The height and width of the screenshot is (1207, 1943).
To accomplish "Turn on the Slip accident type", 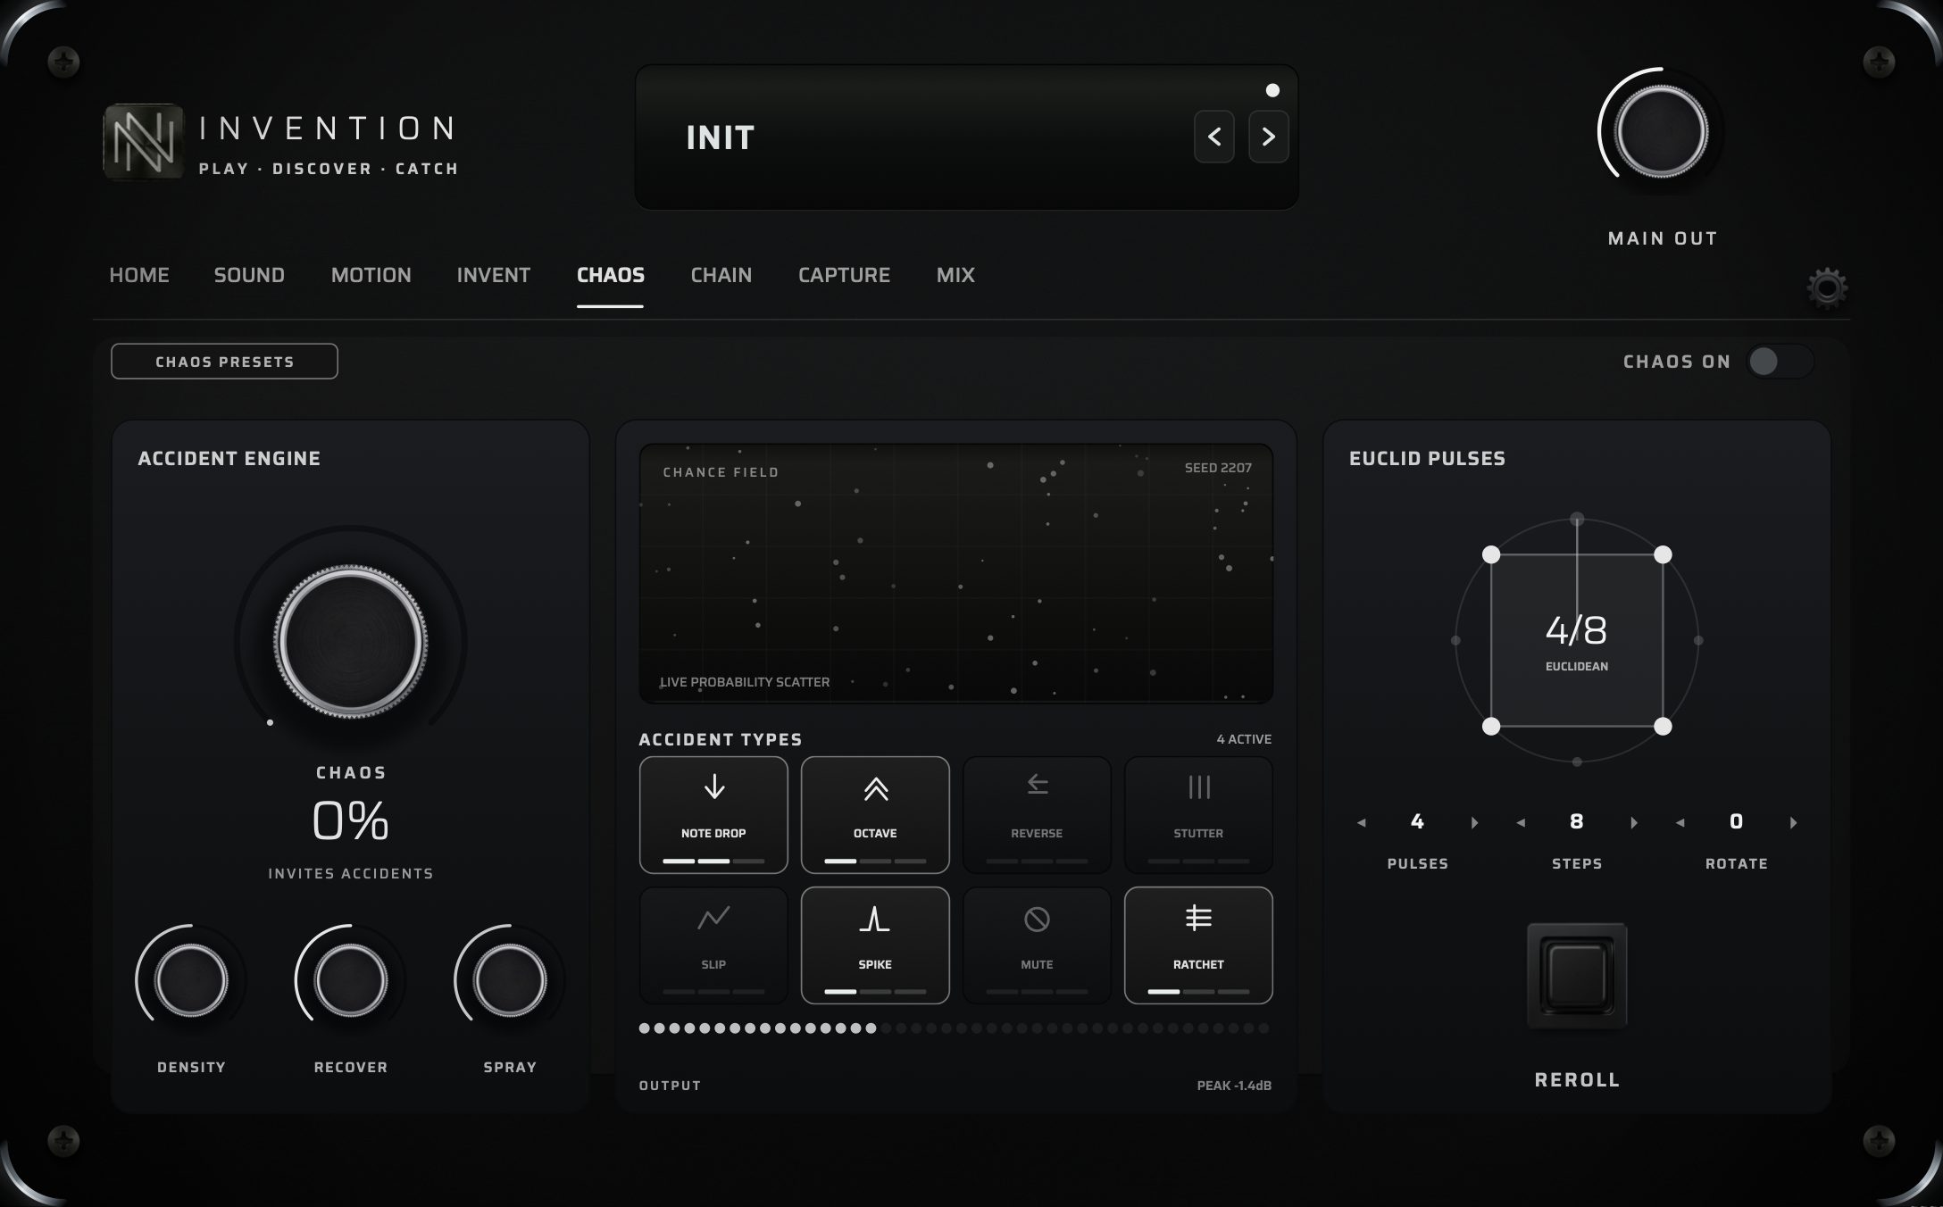I will tap(713, 945).
